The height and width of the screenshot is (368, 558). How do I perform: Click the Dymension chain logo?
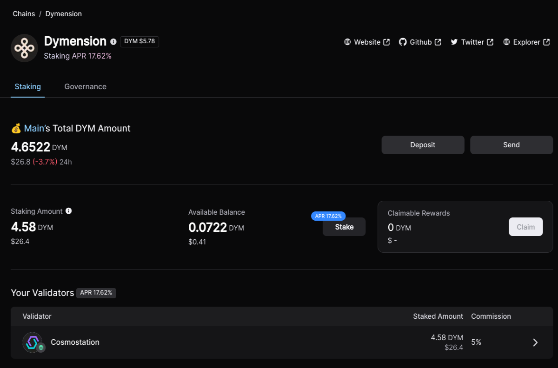click(24, 48)
